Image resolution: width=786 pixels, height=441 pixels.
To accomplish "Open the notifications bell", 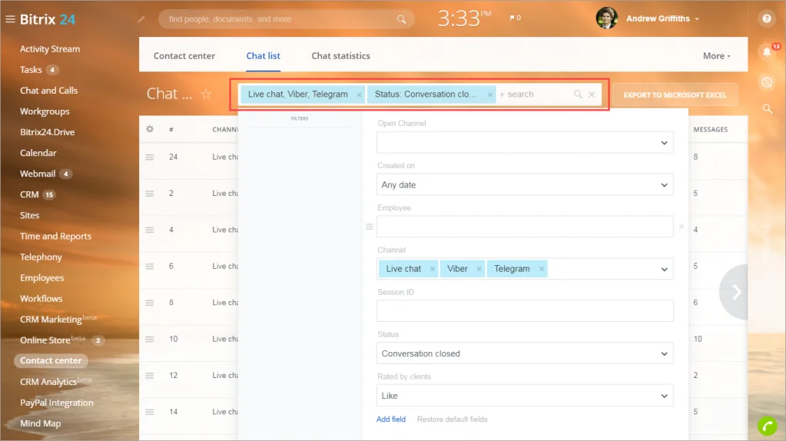I will click(767, 51).
